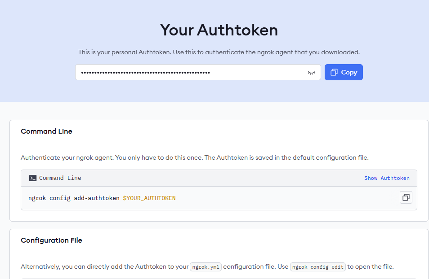
Task: Click the Configuration File section heading
Action: point(51,240)
